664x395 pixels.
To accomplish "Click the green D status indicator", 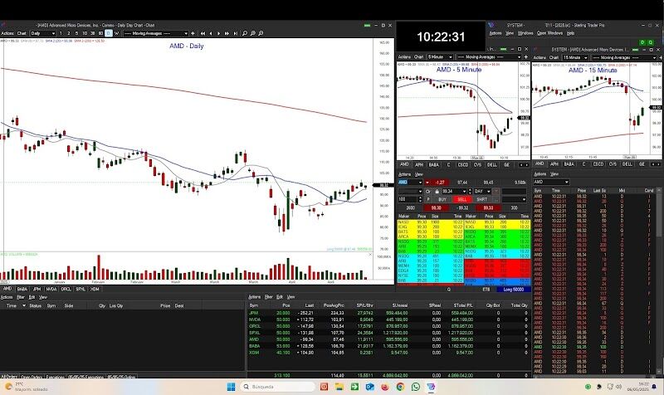I will [642, 42].
